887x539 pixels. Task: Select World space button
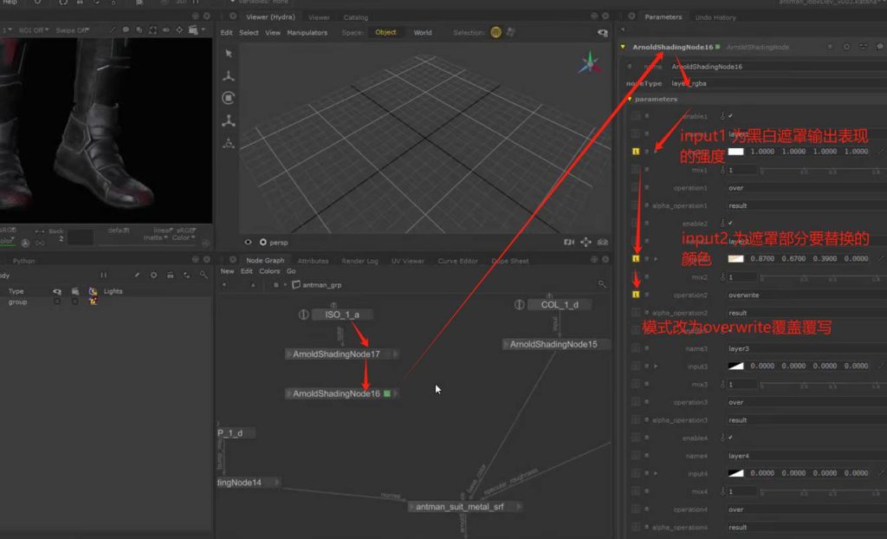coord(423,33)
